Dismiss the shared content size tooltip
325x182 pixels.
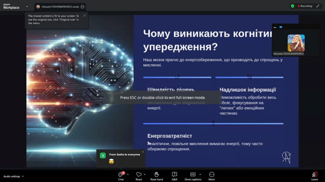[x=85, y=15]
